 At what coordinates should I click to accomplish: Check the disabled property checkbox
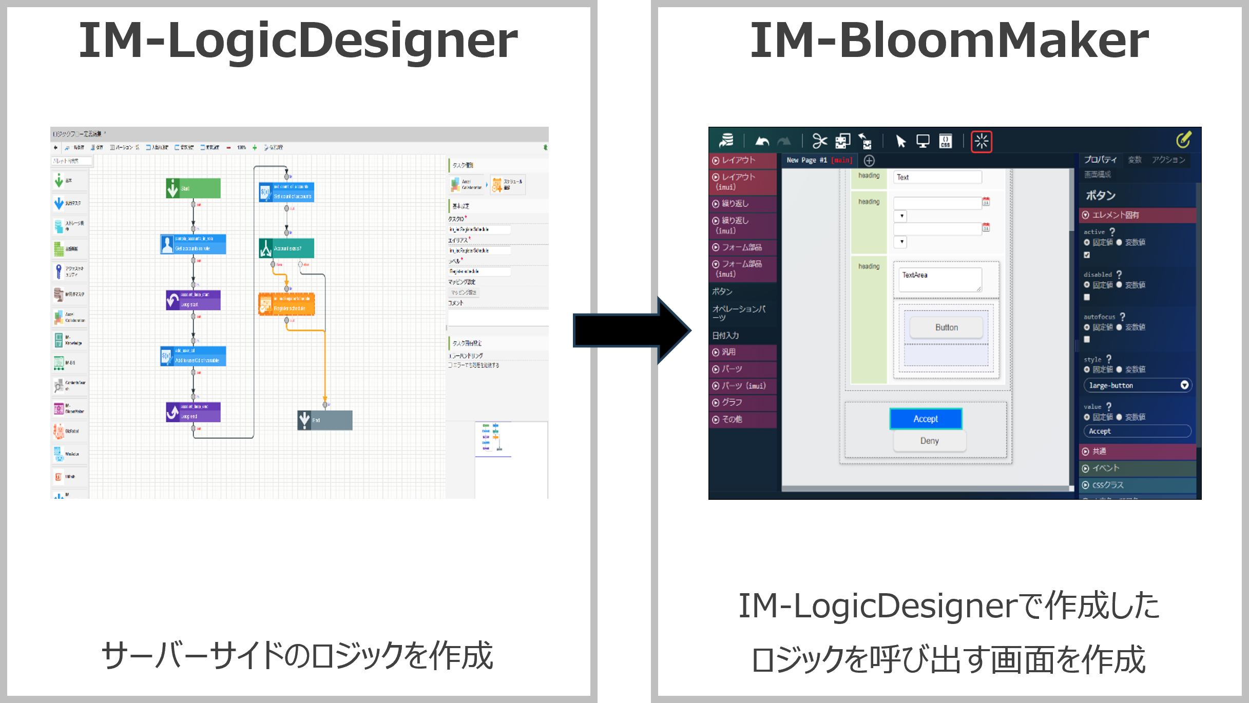click(x=1087, y=297)
